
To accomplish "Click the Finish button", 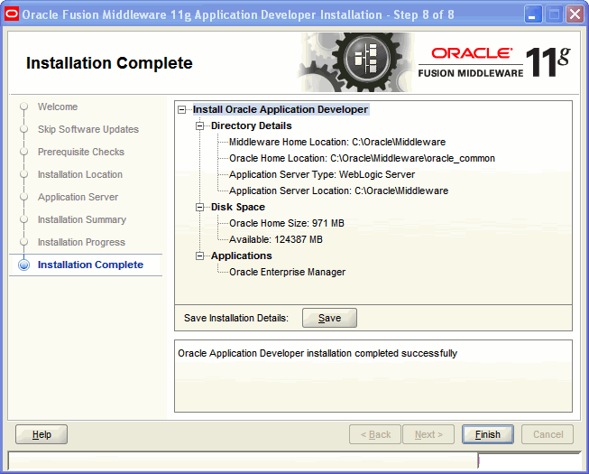I will (488, 434).
